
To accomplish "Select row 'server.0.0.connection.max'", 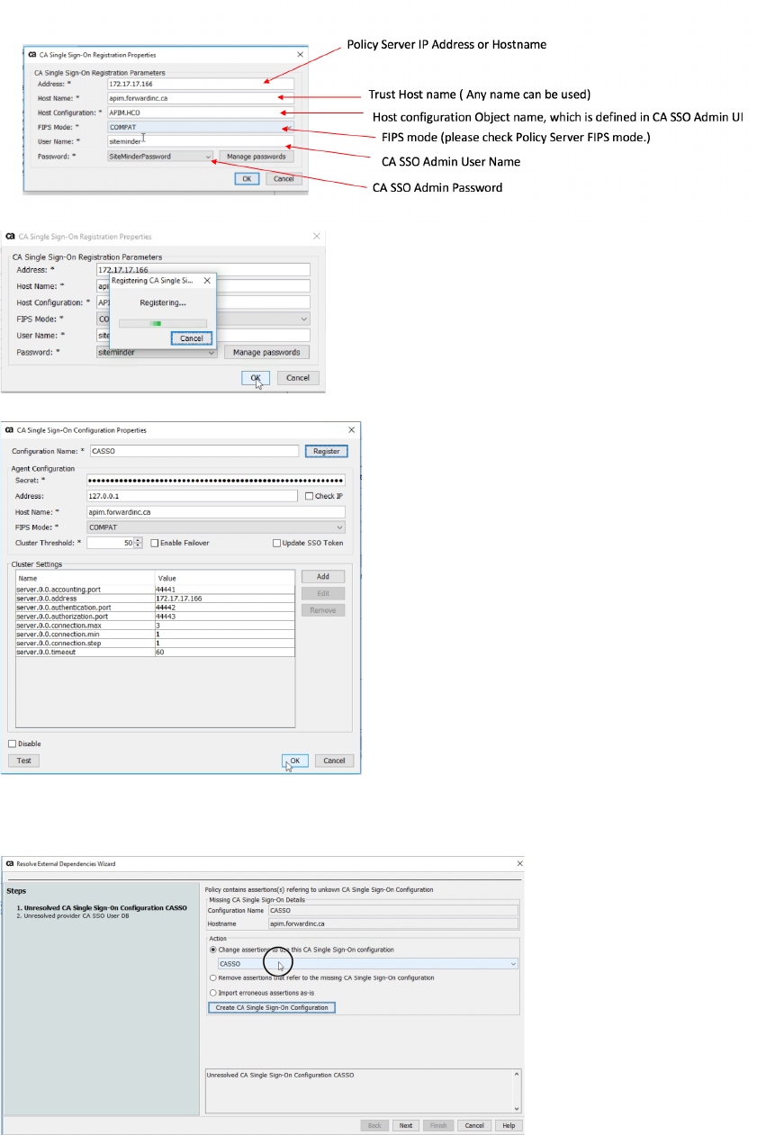I will 155,625.
